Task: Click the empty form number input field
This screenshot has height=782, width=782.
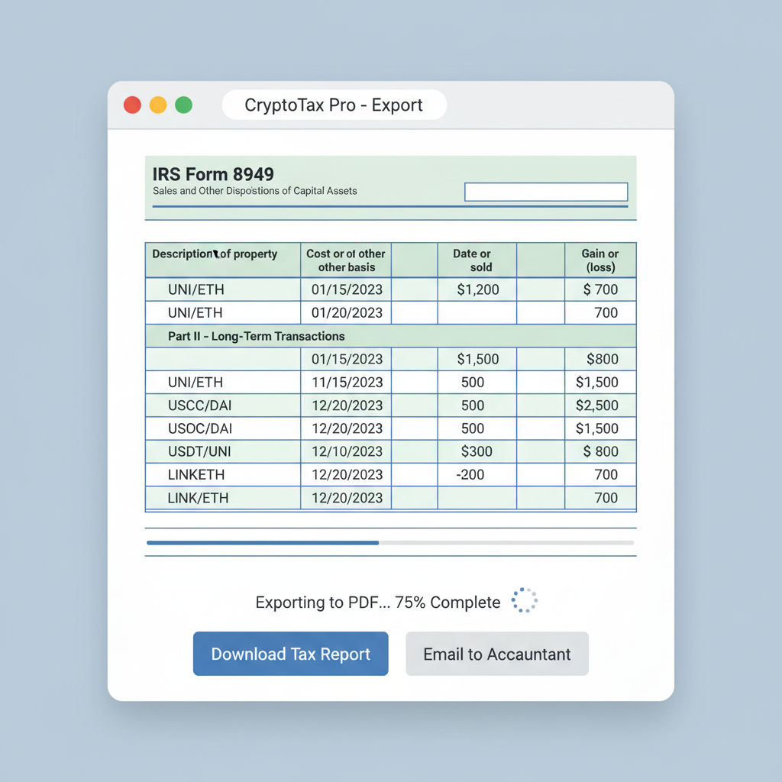Action: (x=545, y=192)
